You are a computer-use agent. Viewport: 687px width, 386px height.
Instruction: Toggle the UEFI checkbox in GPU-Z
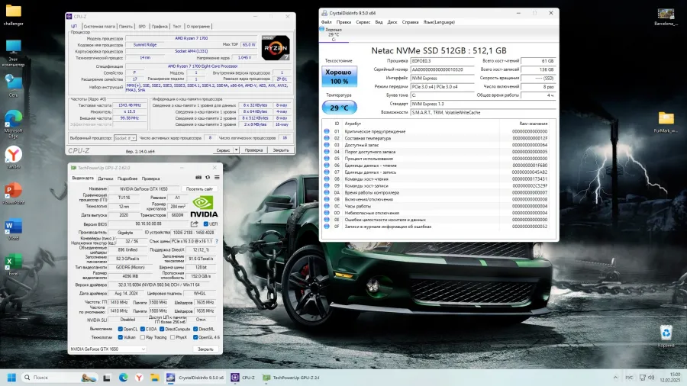click(206, 224)
